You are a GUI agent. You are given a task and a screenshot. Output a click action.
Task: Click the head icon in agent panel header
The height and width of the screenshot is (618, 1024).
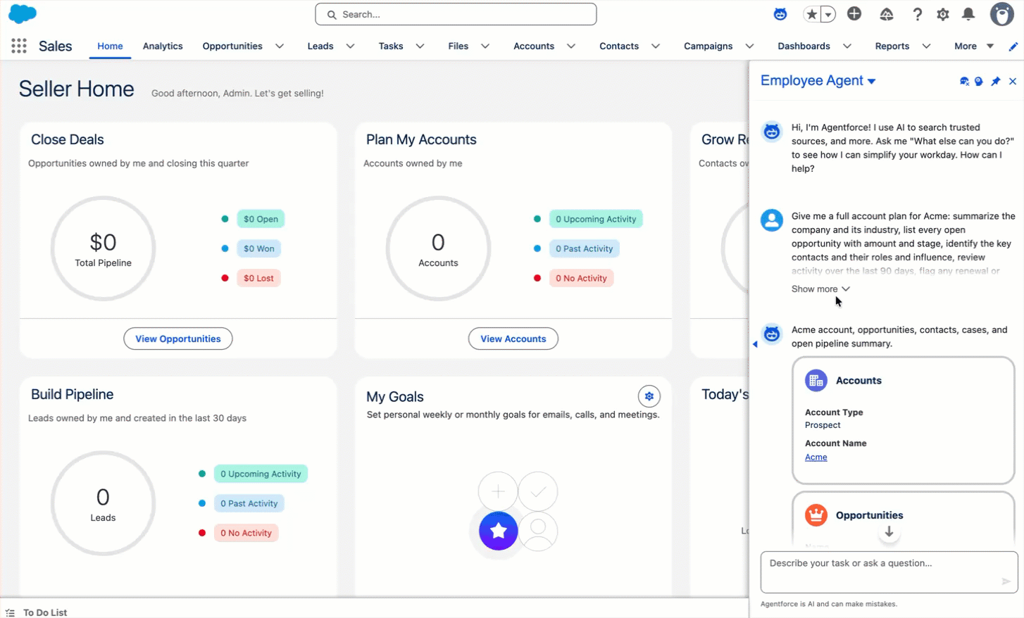[x=979, y=82]
